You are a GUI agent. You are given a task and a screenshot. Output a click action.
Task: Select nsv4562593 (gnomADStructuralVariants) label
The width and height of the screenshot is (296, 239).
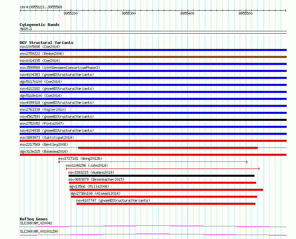[57, 117]
